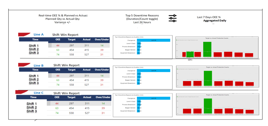Click the red flag beside Line A
This screenshot has height=126, width=268.
coord(24,34)
